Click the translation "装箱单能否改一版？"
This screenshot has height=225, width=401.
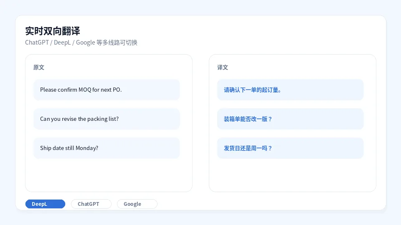(290, 119)
